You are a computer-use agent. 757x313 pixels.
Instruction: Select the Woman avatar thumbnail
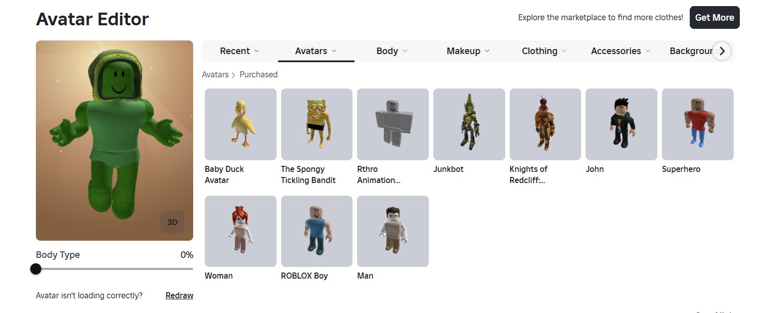click(241, 231)
